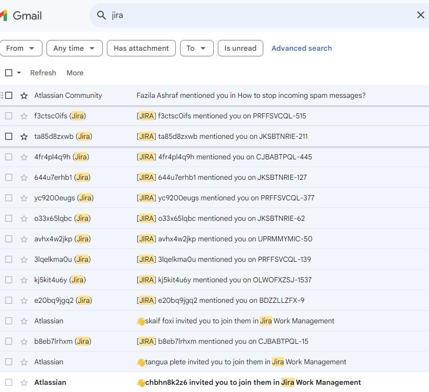Click the Gmail logo
This screenshot has width=429, height=392.
coord(21,15)
